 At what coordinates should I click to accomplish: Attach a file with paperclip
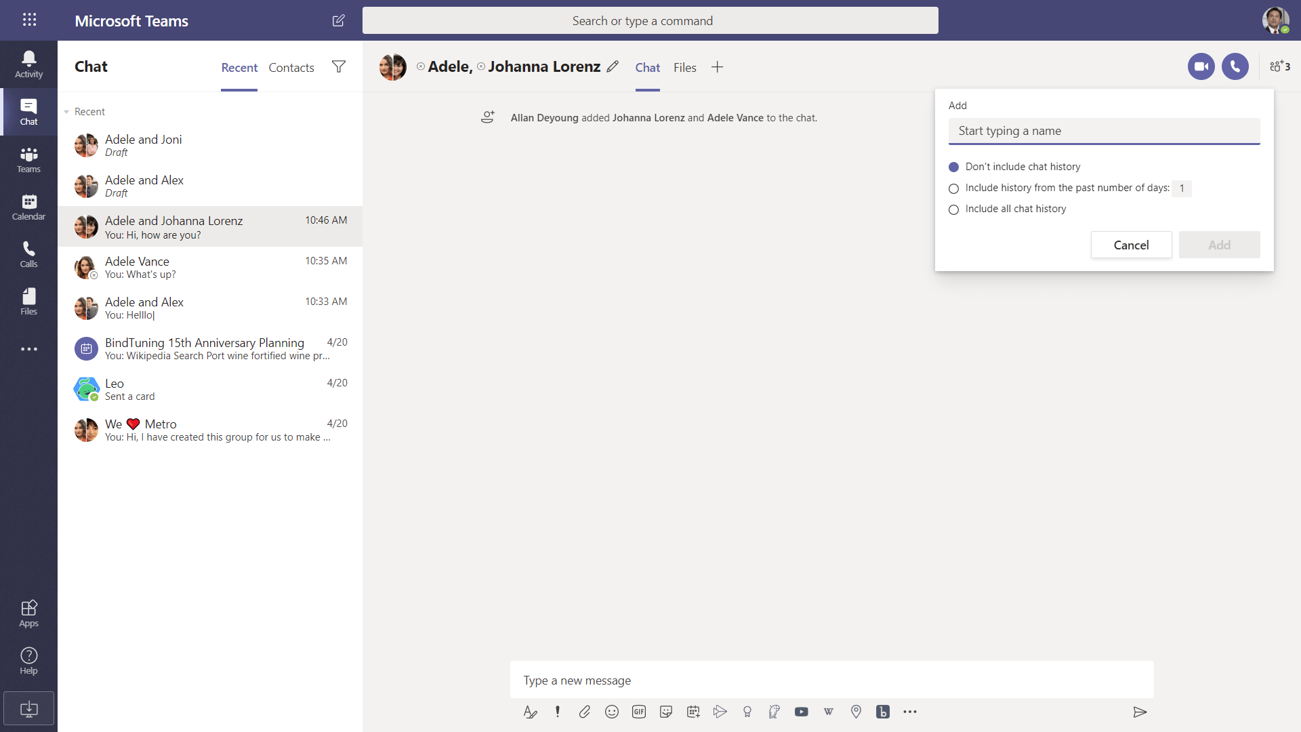(584, 712)
